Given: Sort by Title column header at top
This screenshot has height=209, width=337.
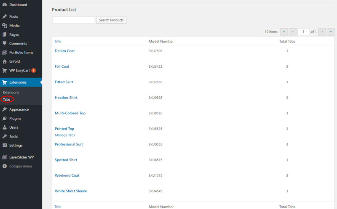Looking at the screenshot, I should point(58,41).
